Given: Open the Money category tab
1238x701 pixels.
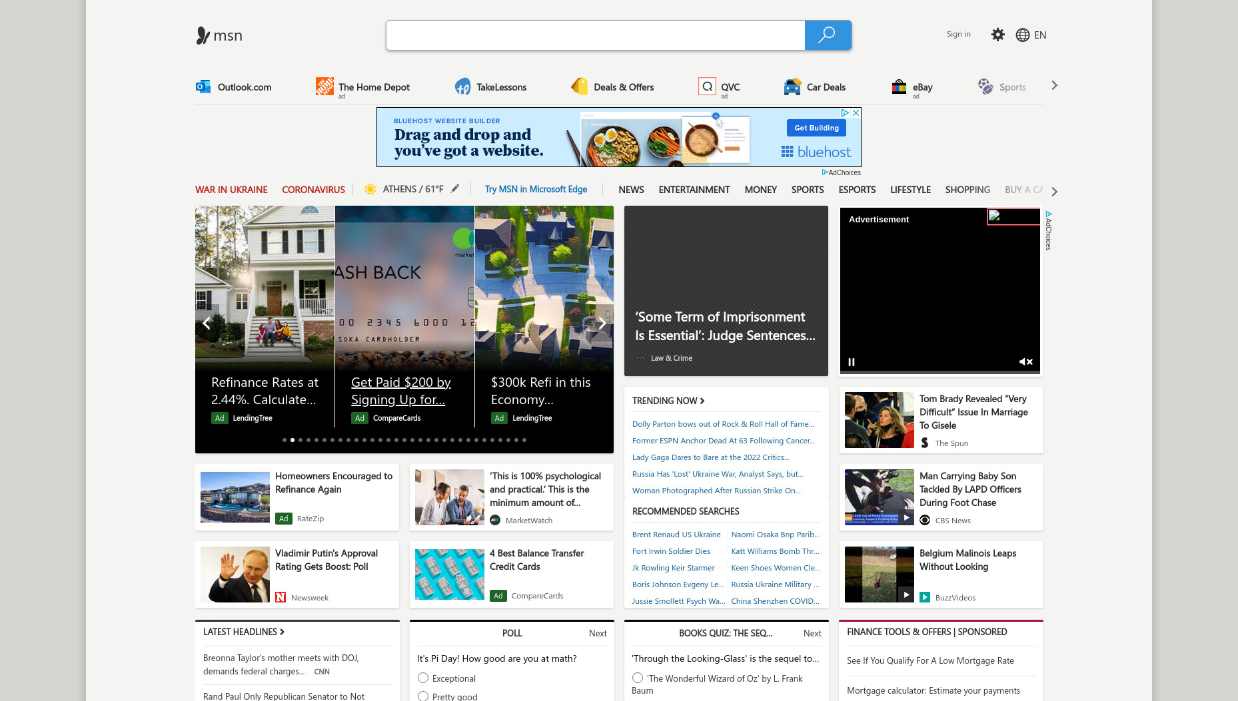Looking at the screenshot, I should [x=761, y=190].
